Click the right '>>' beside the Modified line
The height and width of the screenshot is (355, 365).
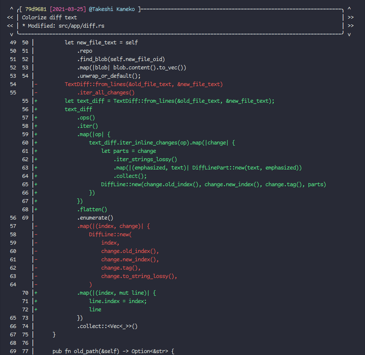(x=351, y=26)
